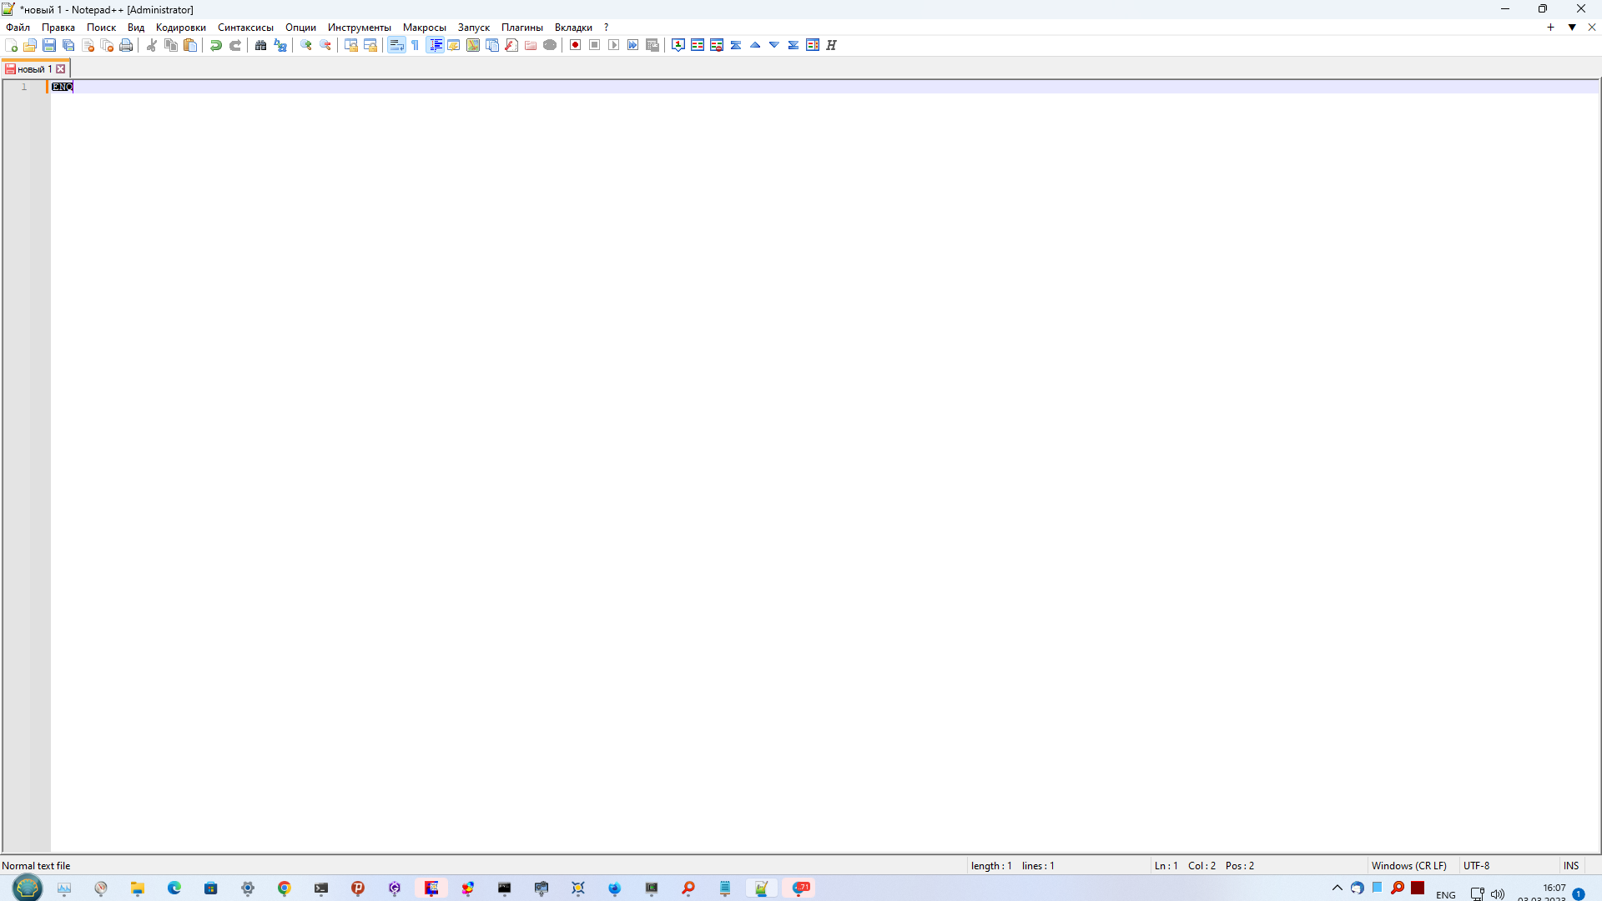
Task: Toggle Show All Characters display
Action: (x=415, y=45)
